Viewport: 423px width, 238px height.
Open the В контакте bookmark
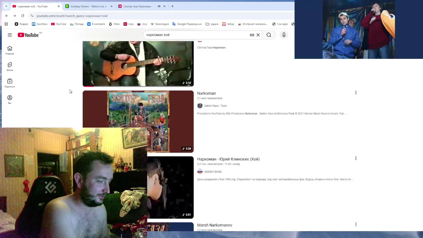pyautogui.click(x=96, y=24)
